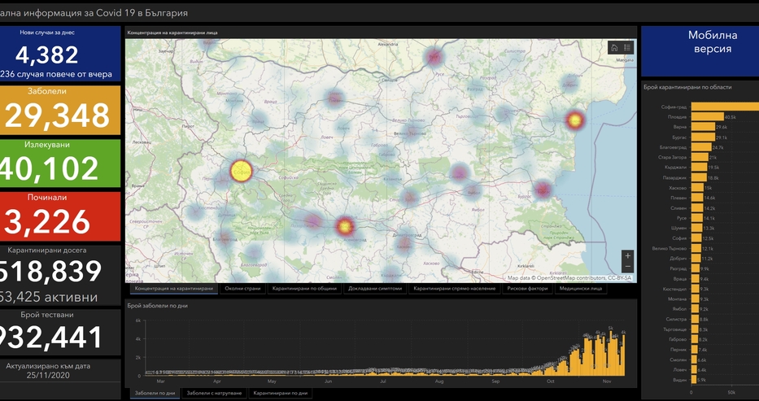Click the tallest 5k bar in daily cases chart
Screen dimensions: 759x401
[x=610, y=353]
